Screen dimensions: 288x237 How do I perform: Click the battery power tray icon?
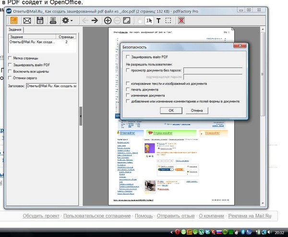(x=258, y=232)
